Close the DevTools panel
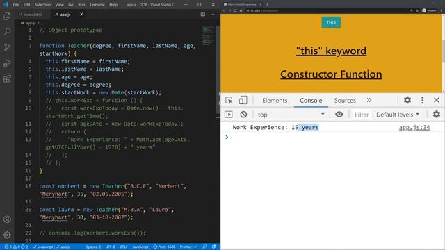Screen dimensions: 445x250 (437, 100)
